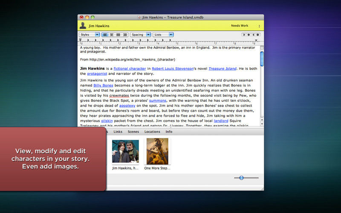Image resolution: width=341 pixels, height=213 pixels.
Task: Click the scroll down arrow of text area
Action: coord(262,124)
